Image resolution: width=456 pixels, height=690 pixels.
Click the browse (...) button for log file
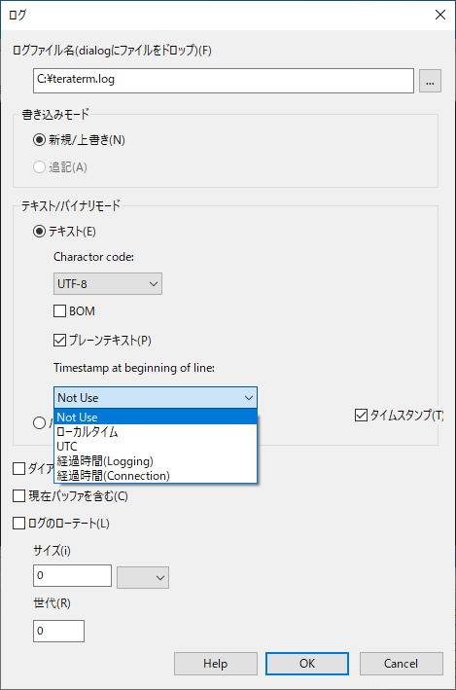pyautogui.click(x=430, y=81)
